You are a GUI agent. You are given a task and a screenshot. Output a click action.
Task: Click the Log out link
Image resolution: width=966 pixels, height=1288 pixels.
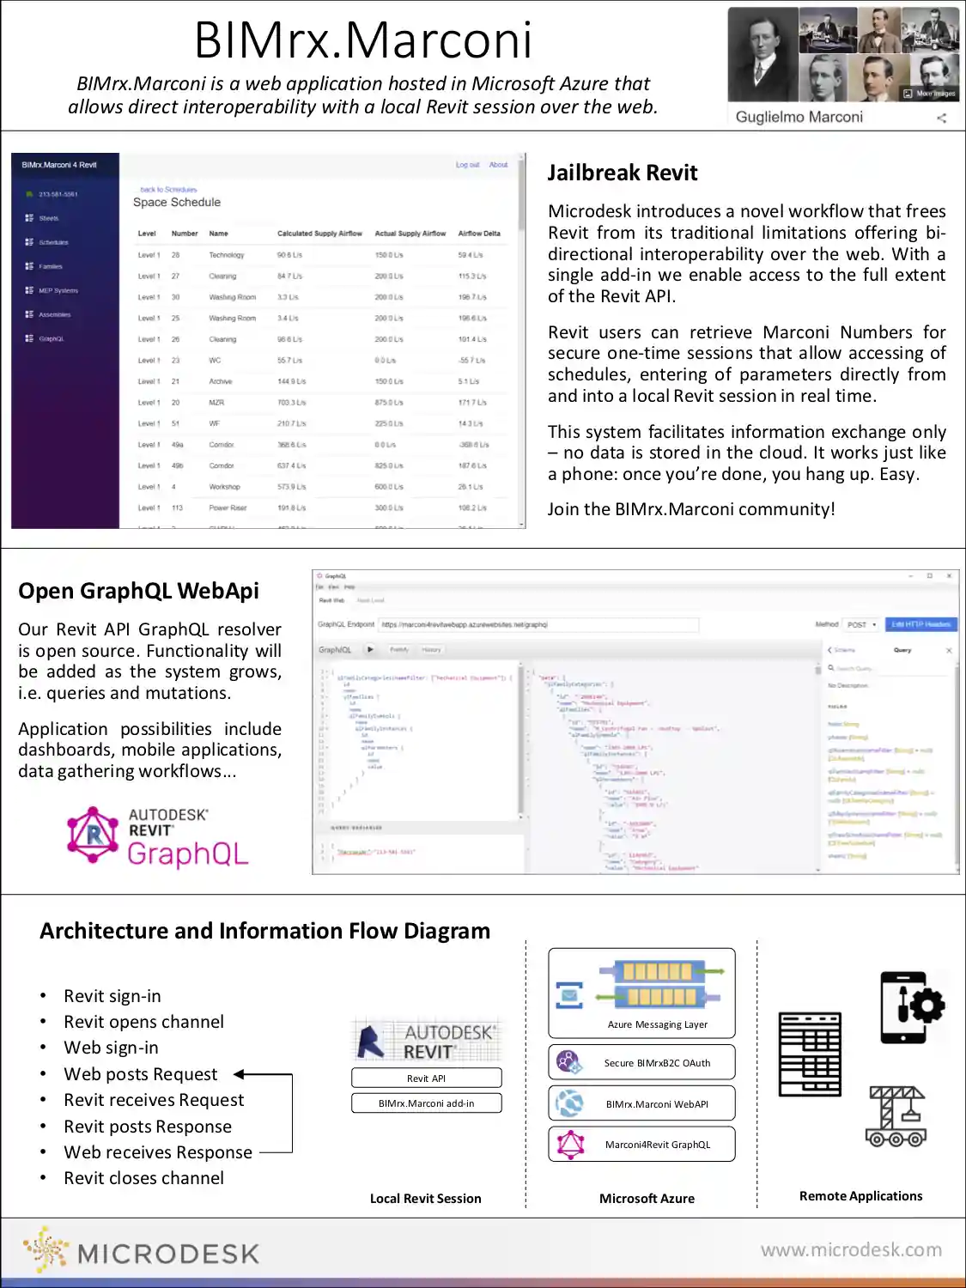(467, 165)
